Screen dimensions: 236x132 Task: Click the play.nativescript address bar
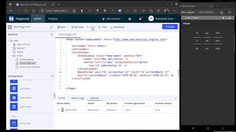[58, 11]
